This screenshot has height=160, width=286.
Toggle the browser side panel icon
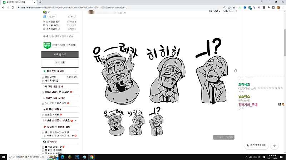point(273,7)
